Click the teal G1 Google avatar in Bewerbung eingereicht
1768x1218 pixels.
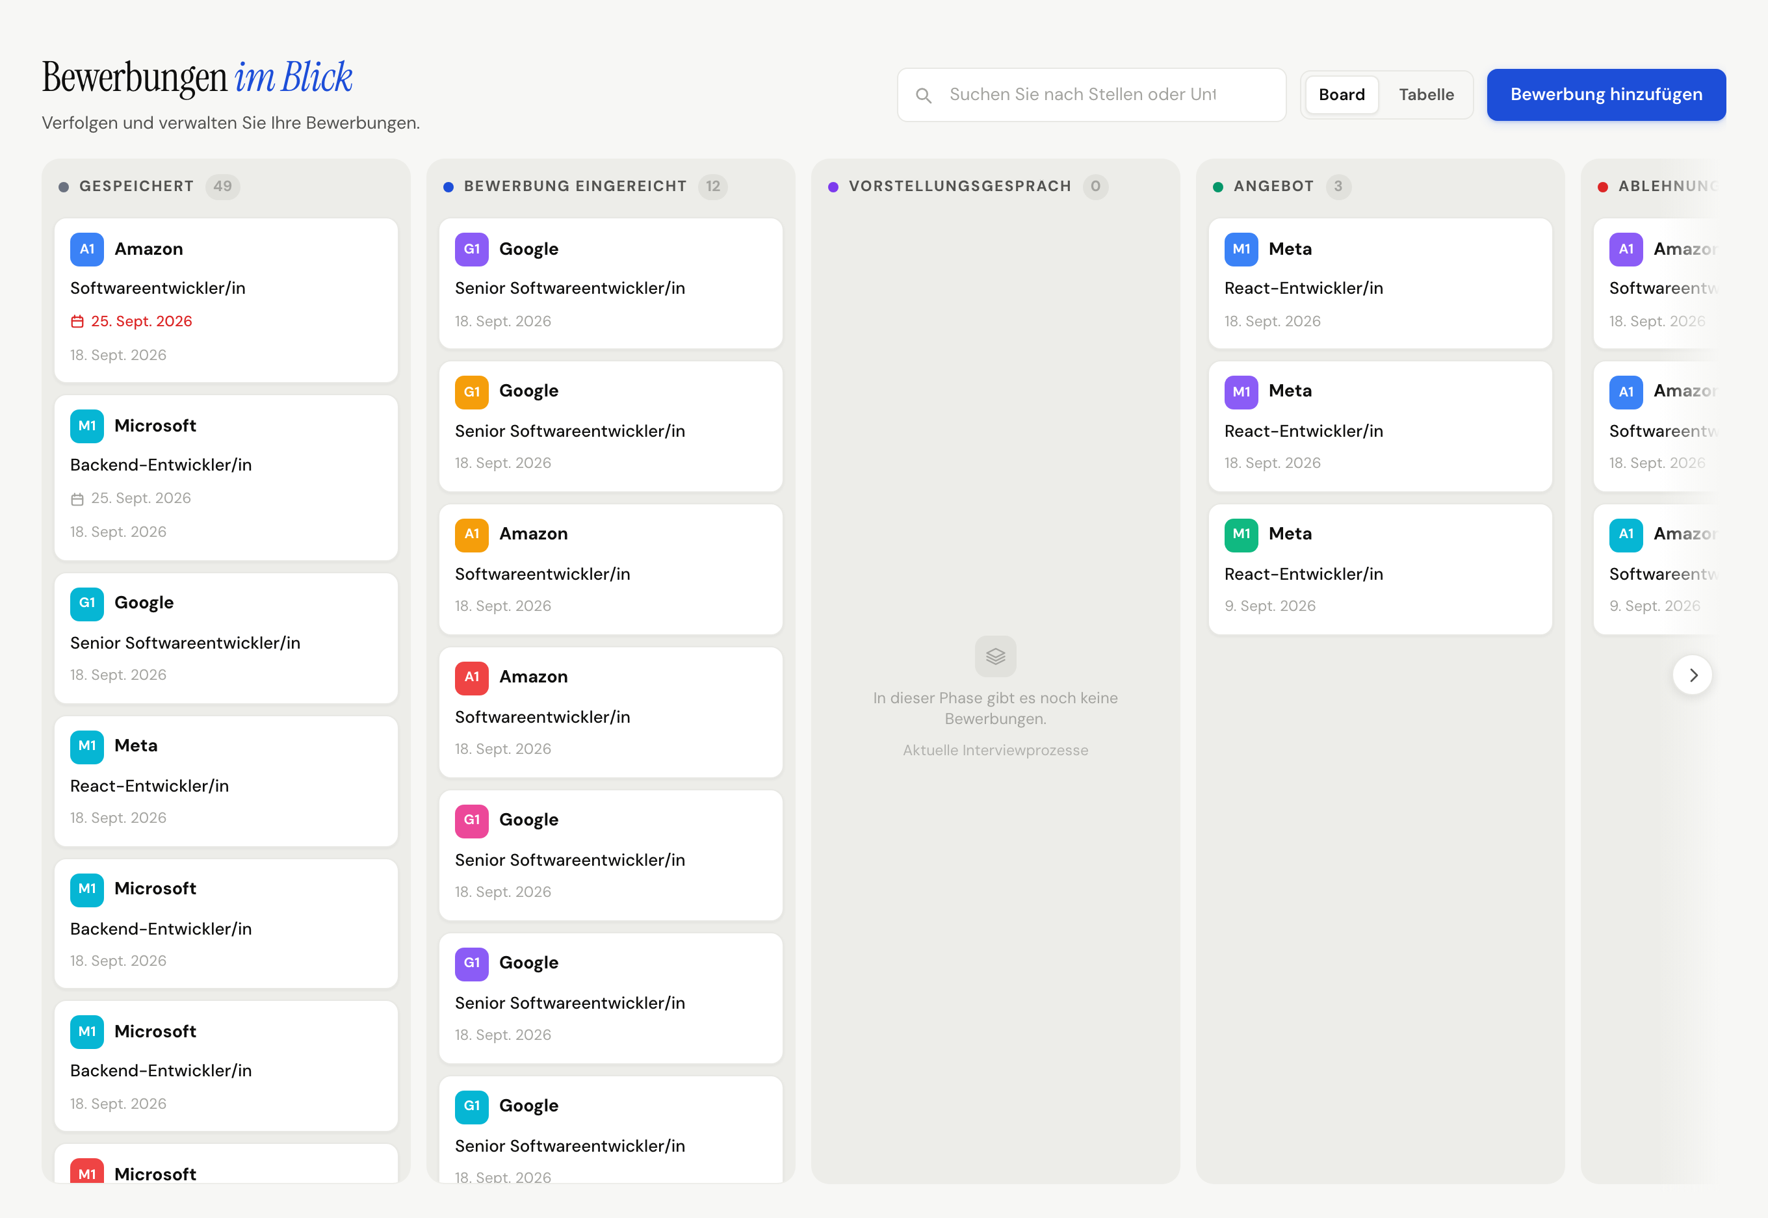click(471, 1107)
